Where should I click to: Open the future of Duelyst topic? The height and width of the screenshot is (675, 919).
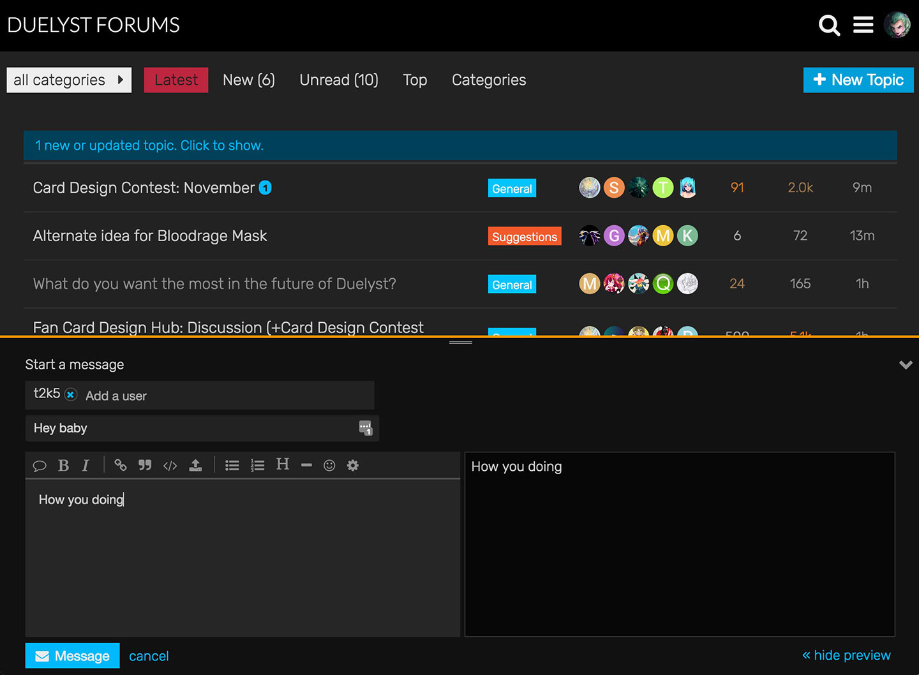pyautogui.click(x=214, y=283)
